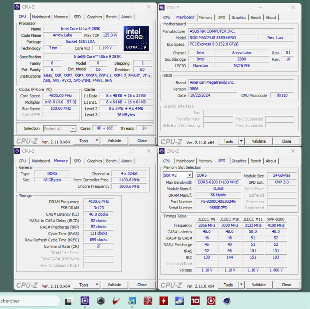Launch the Cinebench sphere taskbar icon
The image size is (310, 309).
coord(227,301)
